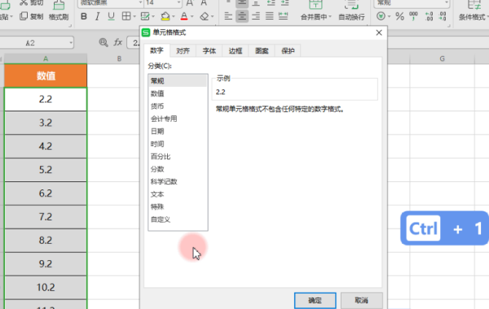Increase decimal places

[x=430, y=16]
